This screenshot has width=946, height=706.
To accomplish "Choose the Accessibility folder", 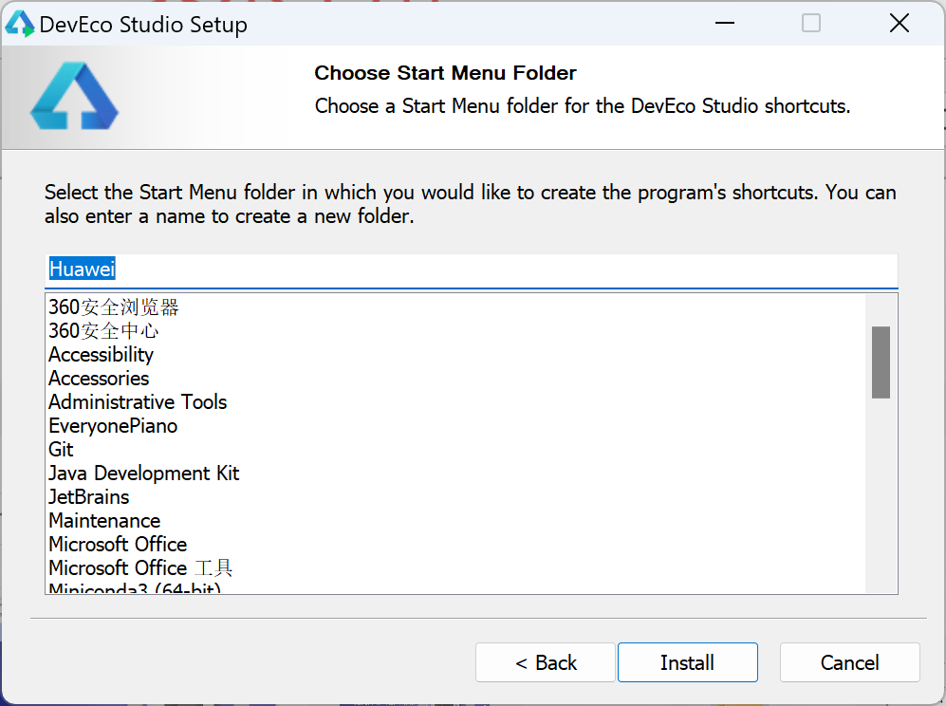I will point(101,355).
